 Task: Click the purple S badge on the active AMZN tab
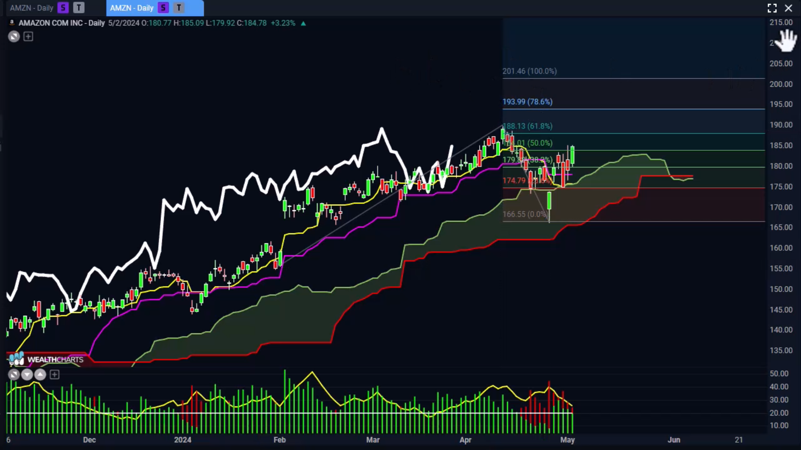click(x=163, y=8)
